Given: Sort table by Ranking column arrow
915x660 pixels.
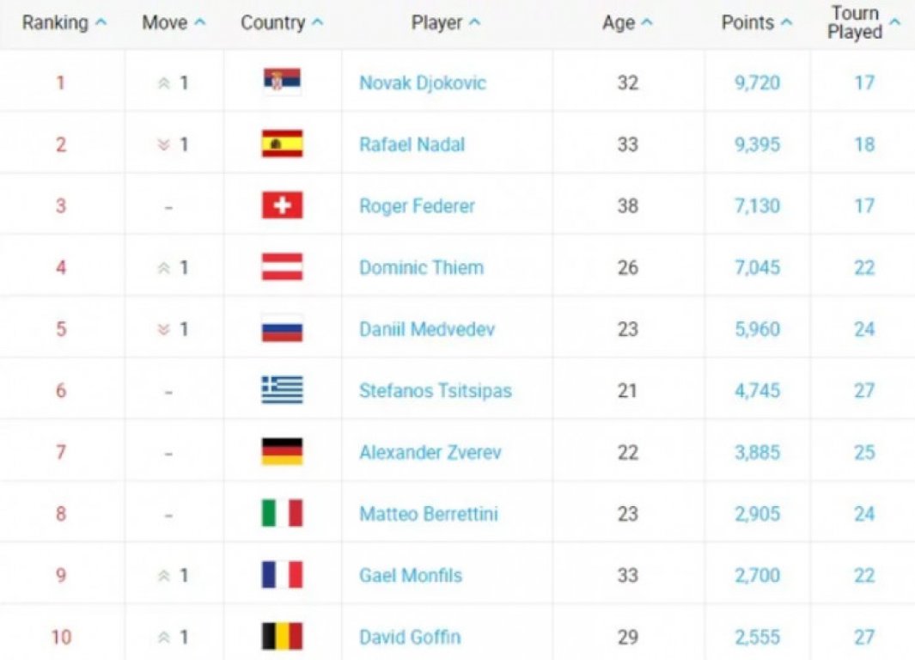Looking at the screenshot, I should click(x=101, y=22).
